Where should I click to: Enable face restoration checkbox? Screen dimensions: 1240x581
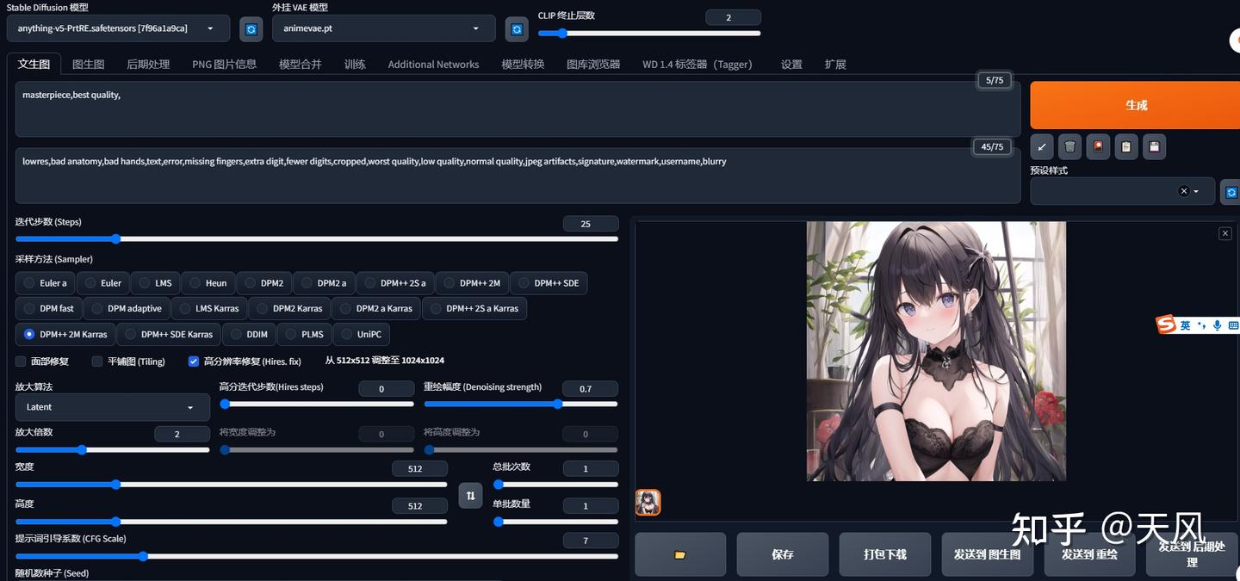21,362
